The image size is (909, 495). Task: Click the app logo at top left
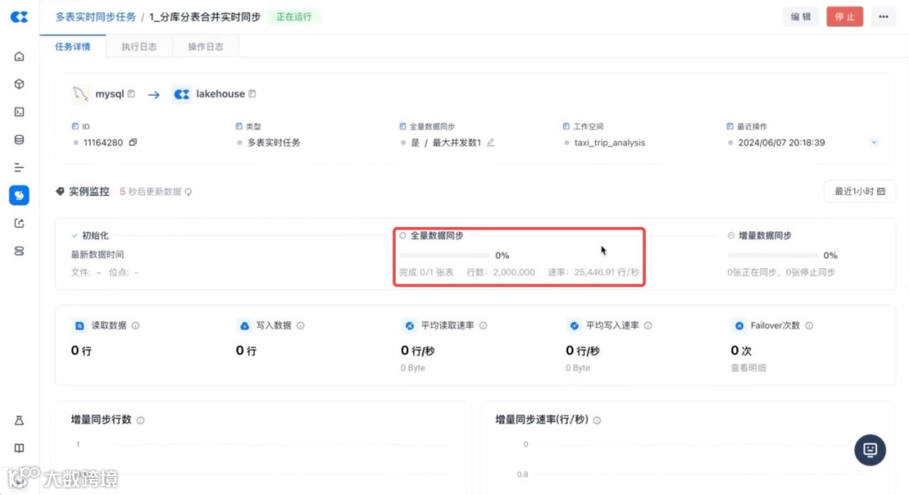click(19, 17)
